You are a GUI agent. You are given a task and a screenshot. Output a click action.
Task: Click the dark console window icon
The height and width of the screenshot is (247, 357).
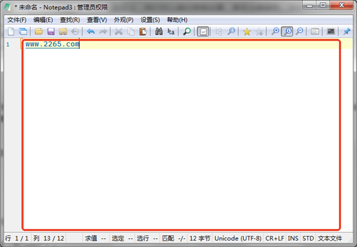pyautogui.click(x=331, y=31)
